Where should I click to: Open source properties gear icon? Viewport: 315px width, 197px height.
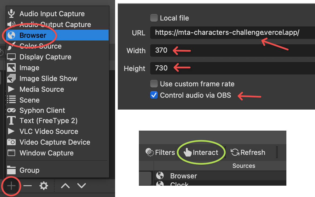pyautogui.click(x=43, y=186)
